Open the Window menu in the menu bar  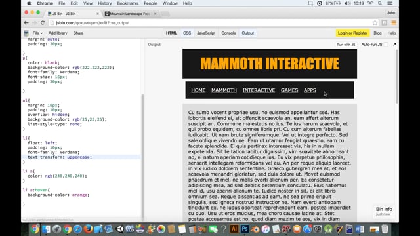click(170, 3)
